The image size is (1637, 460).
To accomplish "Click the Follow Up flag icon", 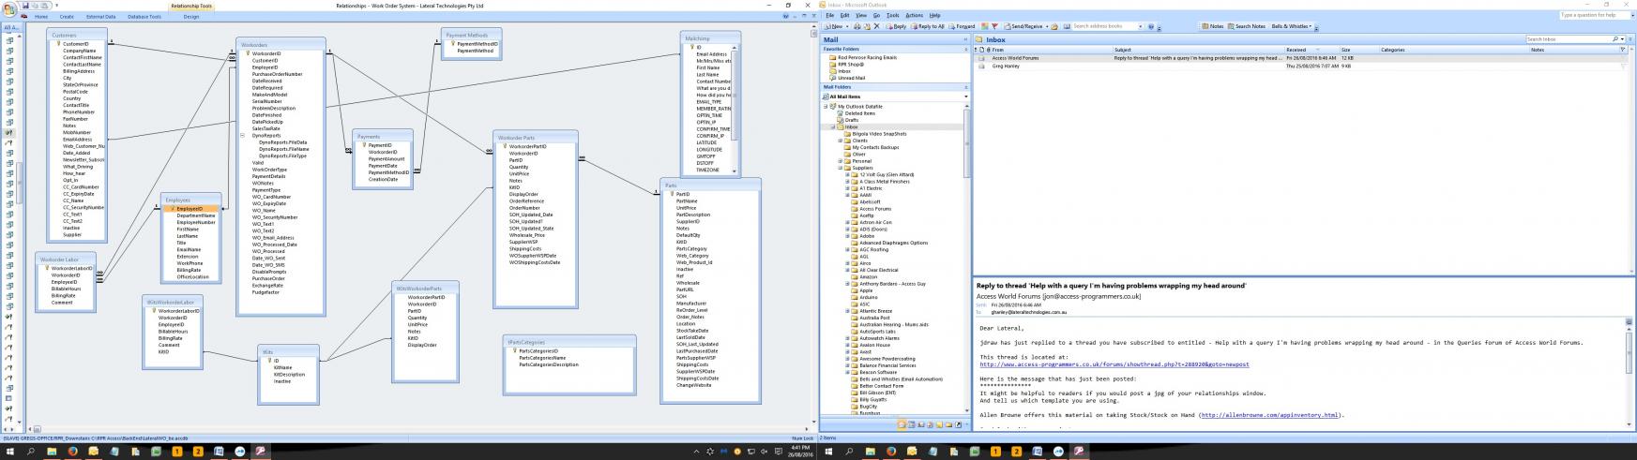I will point(994,26).
